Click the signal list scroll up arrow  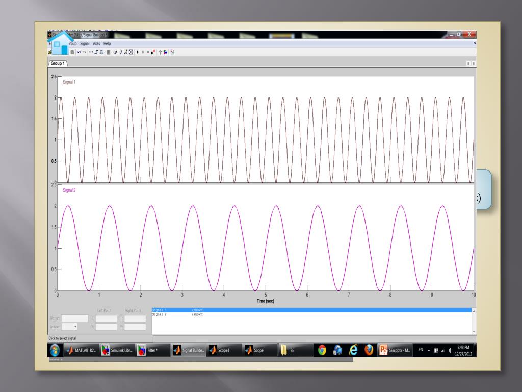click(474, 311)
